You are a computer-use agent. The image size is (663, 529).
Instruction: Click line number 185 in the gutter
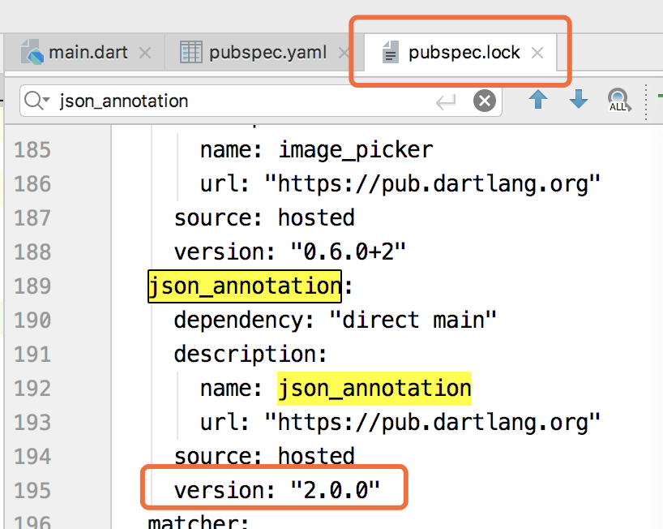(32, 150)
